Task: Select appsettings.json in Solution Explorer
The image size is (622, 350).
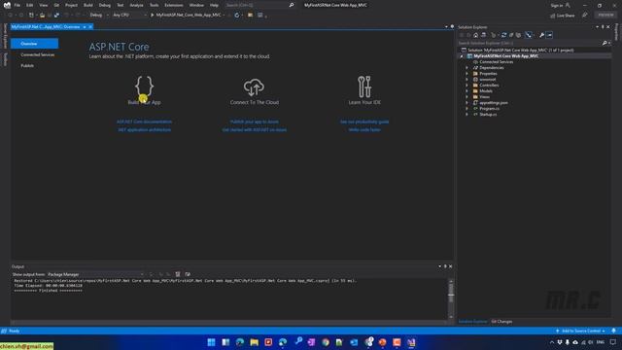Action: 494,103
